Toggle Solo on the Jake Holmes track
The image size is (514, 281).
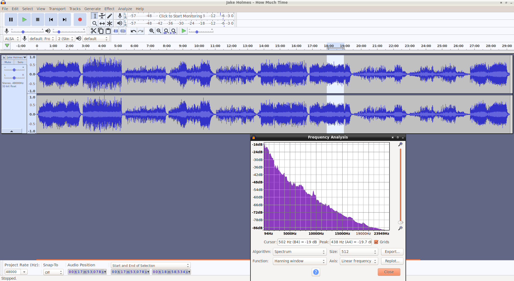point(20,62)
